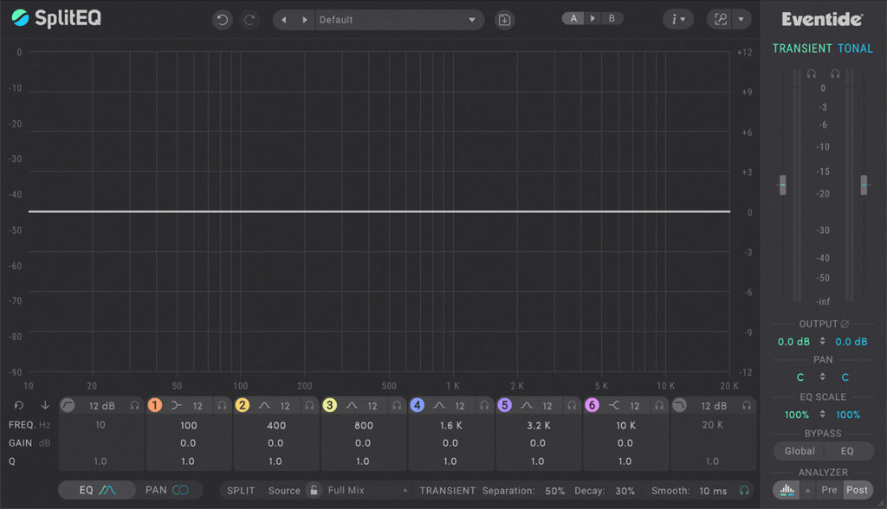
Task: Unlock the split source lock icon
Action: [x=314, y=490]
